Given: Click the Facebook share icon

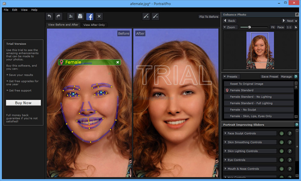Looking at the screenshot, I should click(90, 17).
